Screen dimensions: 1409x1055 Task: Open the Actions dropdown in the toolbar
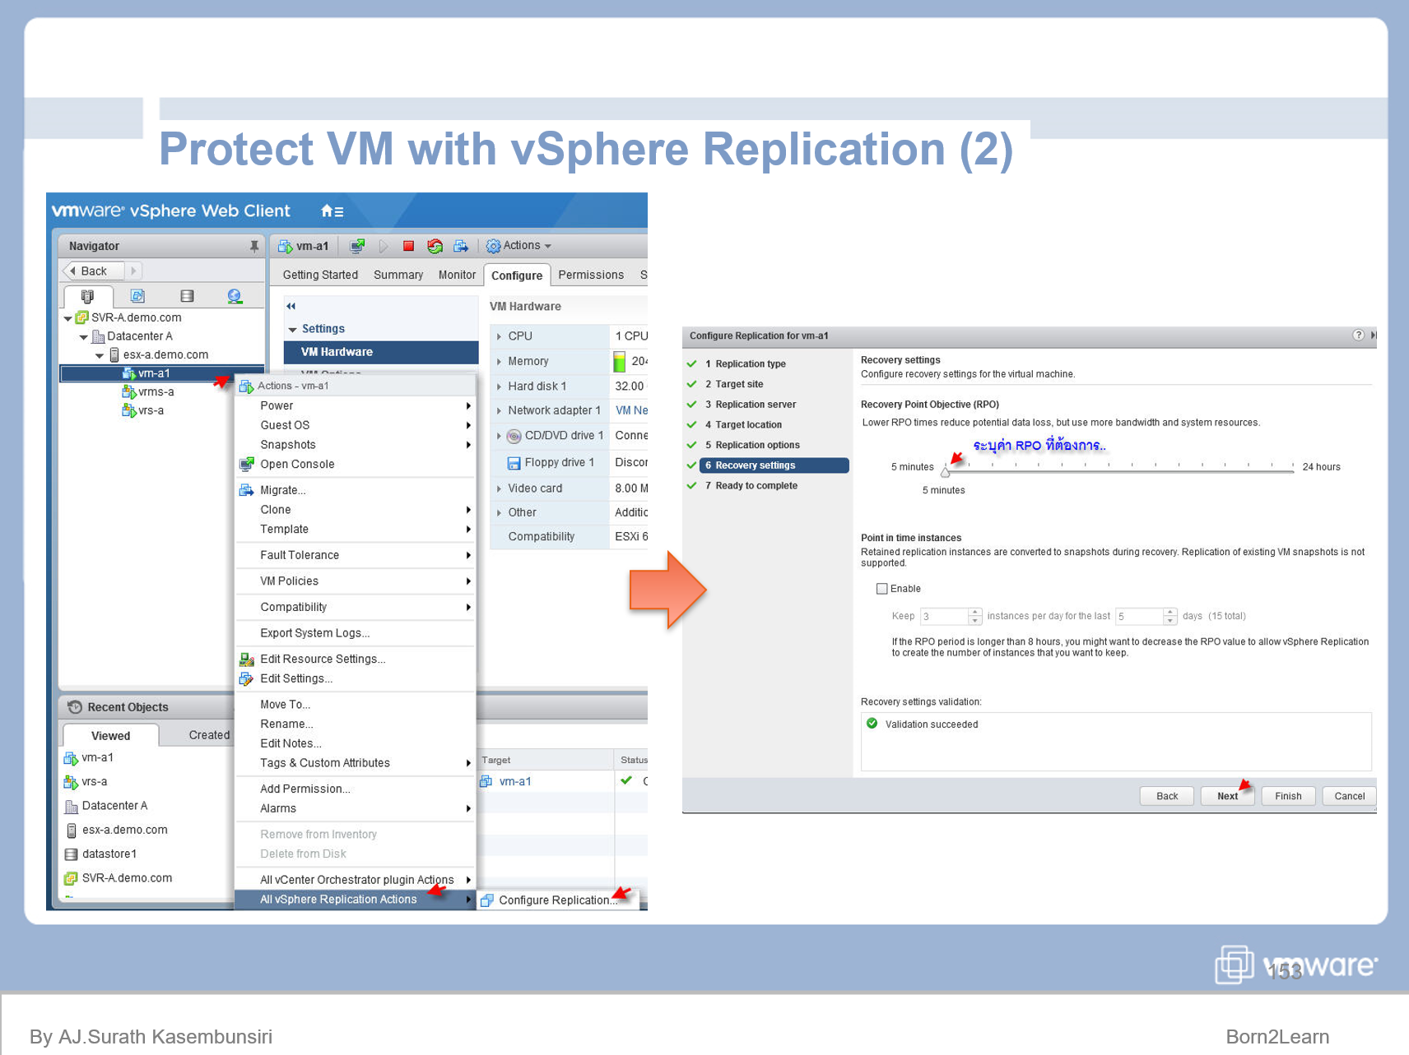tap(518, 245)
